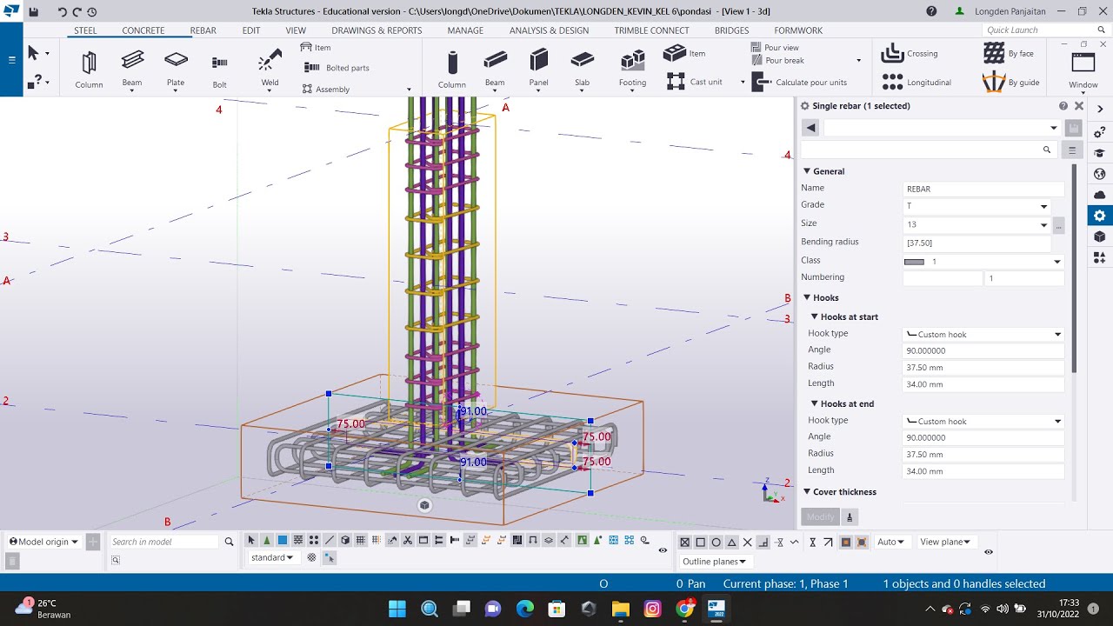Screen dimensions: 1113x626
Task: Select the concrete Beam tool
Action: [x=495, y=68]
